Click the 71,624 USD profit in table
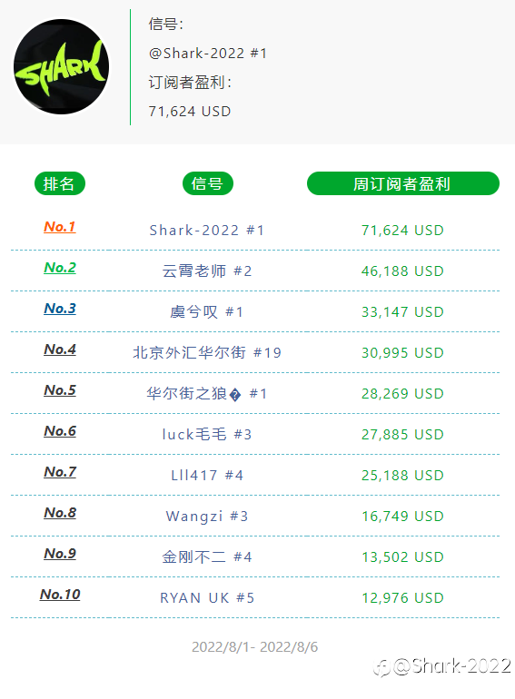Image resolution: width=515 pixels, height=699 pixels. click(x=402, y=230)
